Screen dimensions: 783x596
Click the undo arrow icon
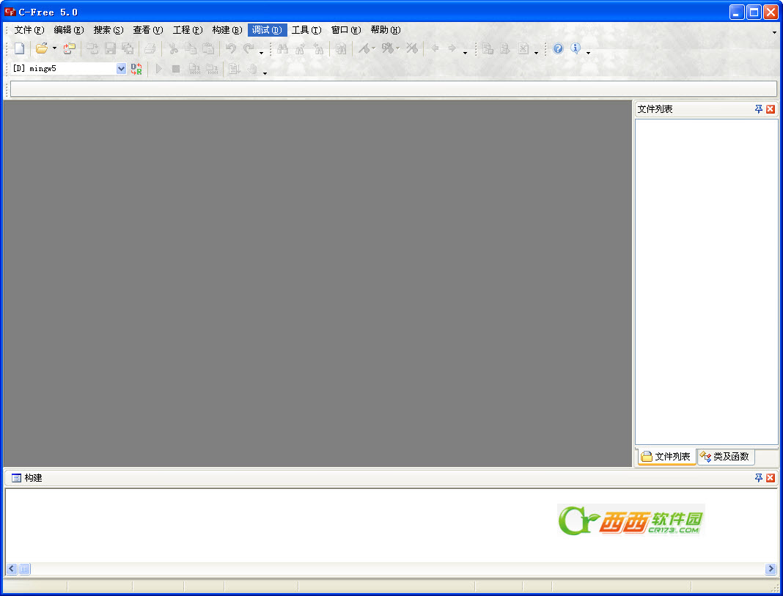(231, 48)
